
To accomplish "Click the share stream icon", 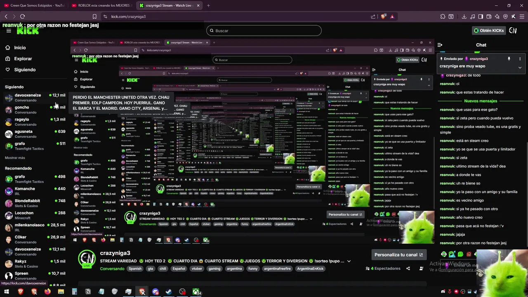I will click(408, 269).
